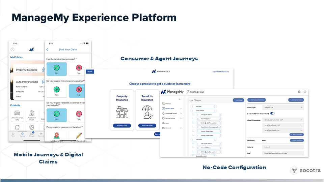Click the globe language icon in ManageMy header
This screenshot has width=324, height=182.
point(299,92)
